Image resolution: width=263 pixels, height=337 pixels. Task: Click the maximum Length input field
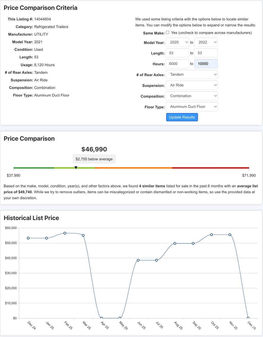[x=206, y=53]
